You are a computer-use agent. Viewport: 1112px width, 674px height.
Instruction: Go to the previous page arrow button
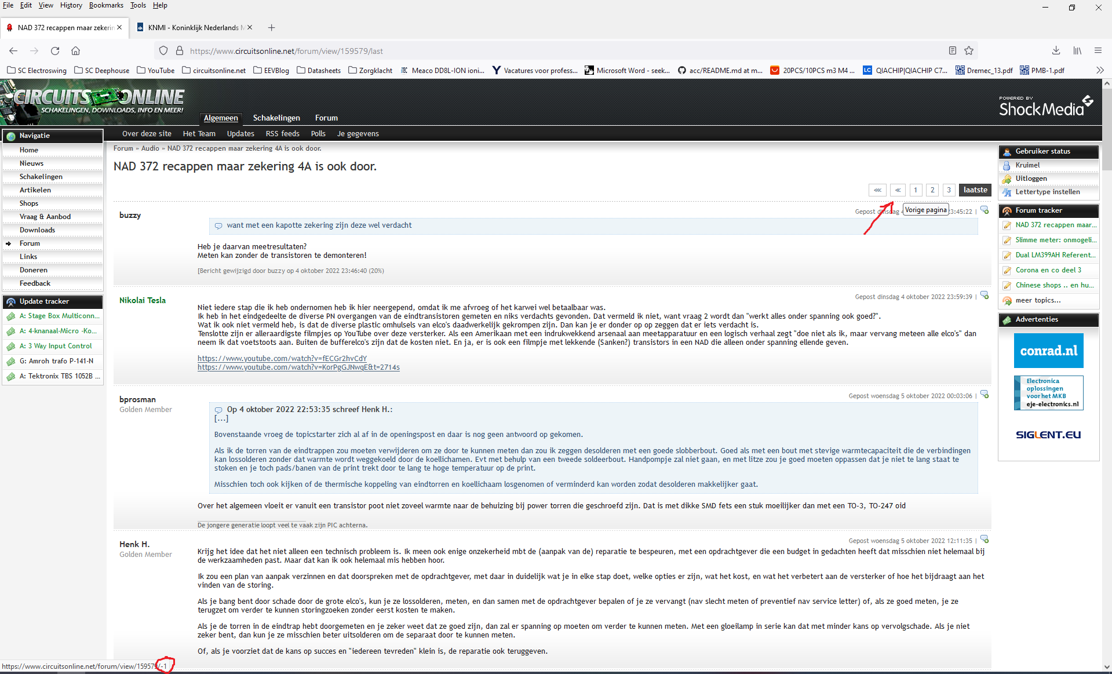(x=898, y=190)
